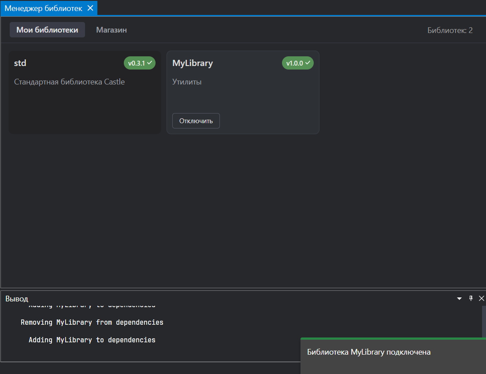
Task: Close the Вывод output panel
Action: tap(481, 298)
